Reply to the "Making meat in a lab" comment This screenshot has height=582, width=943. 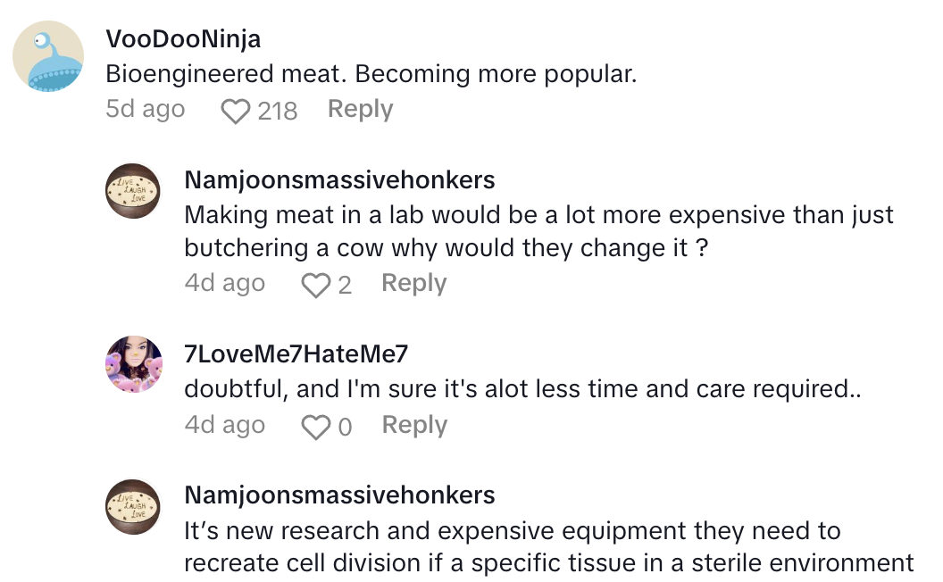[x=413, y=283]
